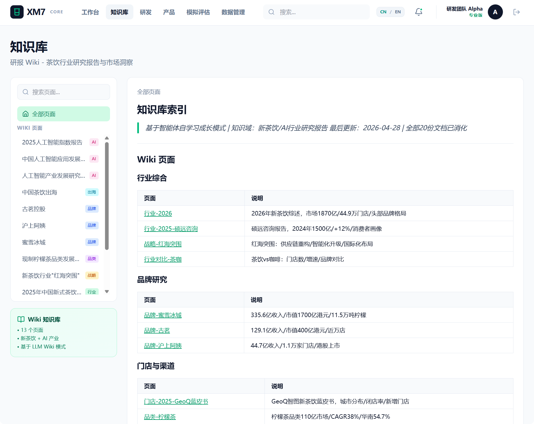Click the sidebar scrollbar down arrow
Screen dimensions: 534x424
107,292
